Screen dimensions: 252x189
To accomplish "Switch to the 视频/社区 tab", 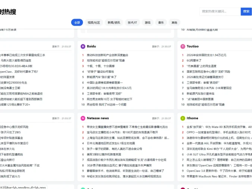I will pyautogui.click(x=94, y=22).
